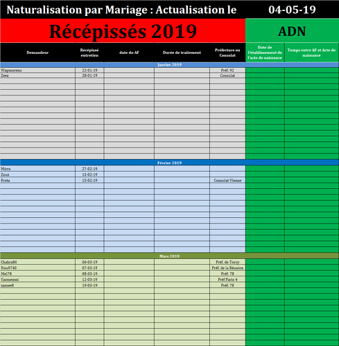Click the date du AF header

(129, 53)
